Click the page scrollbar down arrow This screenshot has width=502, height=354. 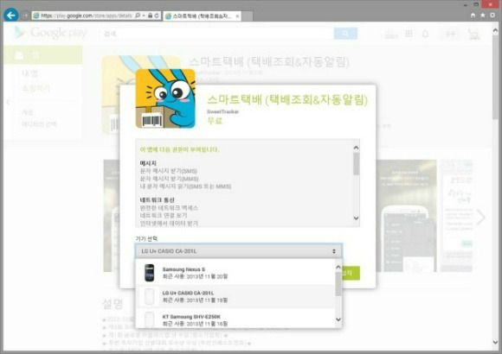496,343
